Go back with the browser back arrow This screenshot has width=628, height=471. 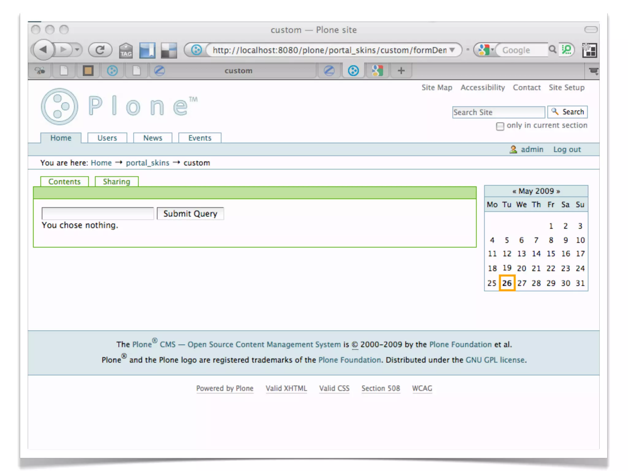(x=43, y=49)
